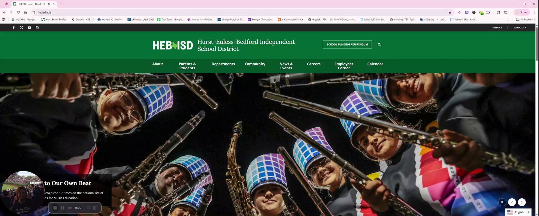Open the Employees Corner menu
Screen dimensions: 539x216
click(344, 66)
